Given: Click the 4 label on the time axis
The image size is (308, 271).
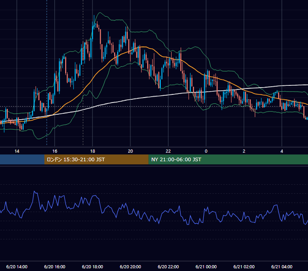Looking at the screenshot, I should (x=282, y=151).
